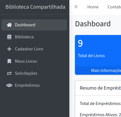Click Mais informações on the blue card

[106, 71]
